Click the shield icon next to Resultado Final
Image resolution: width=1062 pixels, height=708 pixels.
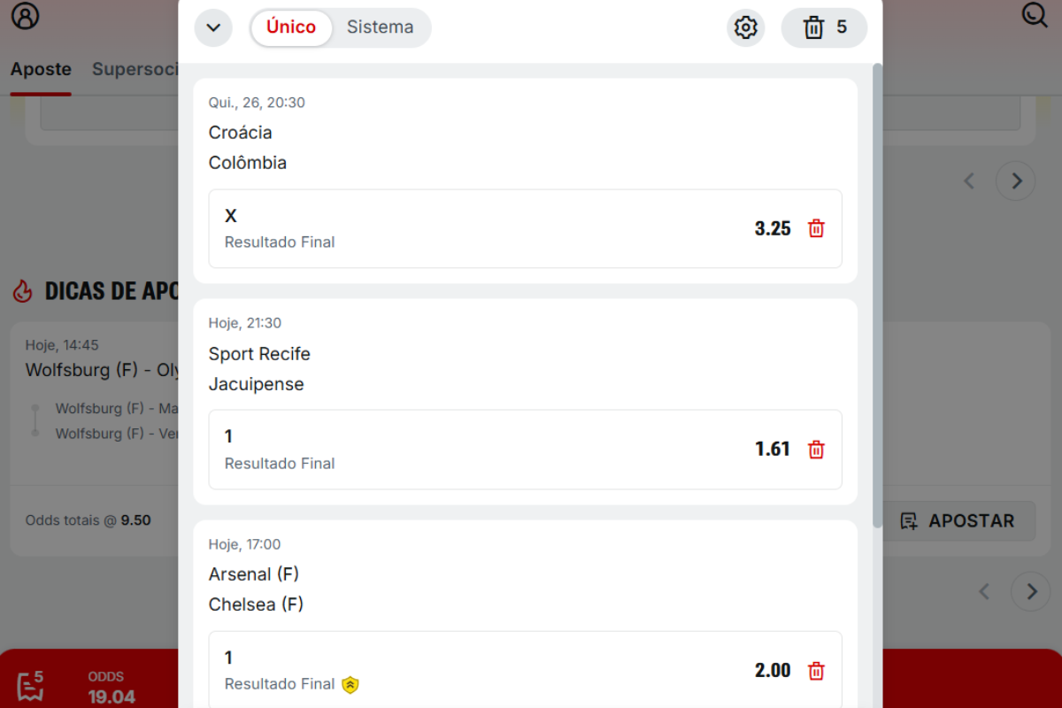pyautogui.click(x=350, y=685)
